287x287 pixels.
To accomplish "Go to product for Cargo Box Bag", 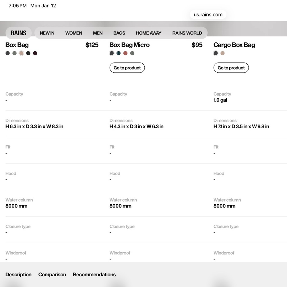I will [231, 68].
